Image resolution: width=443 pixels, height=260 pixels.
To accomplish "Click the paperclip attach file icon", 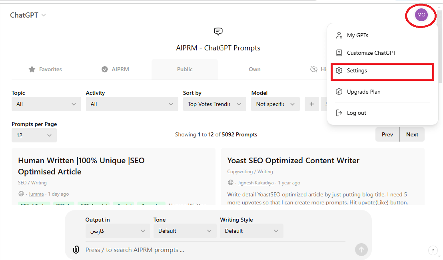I will [76, 250].
